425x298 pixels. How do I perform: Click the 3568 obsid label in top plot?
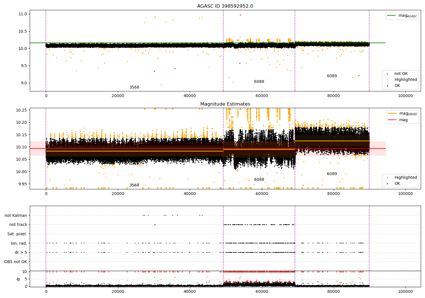click(134, 87)
